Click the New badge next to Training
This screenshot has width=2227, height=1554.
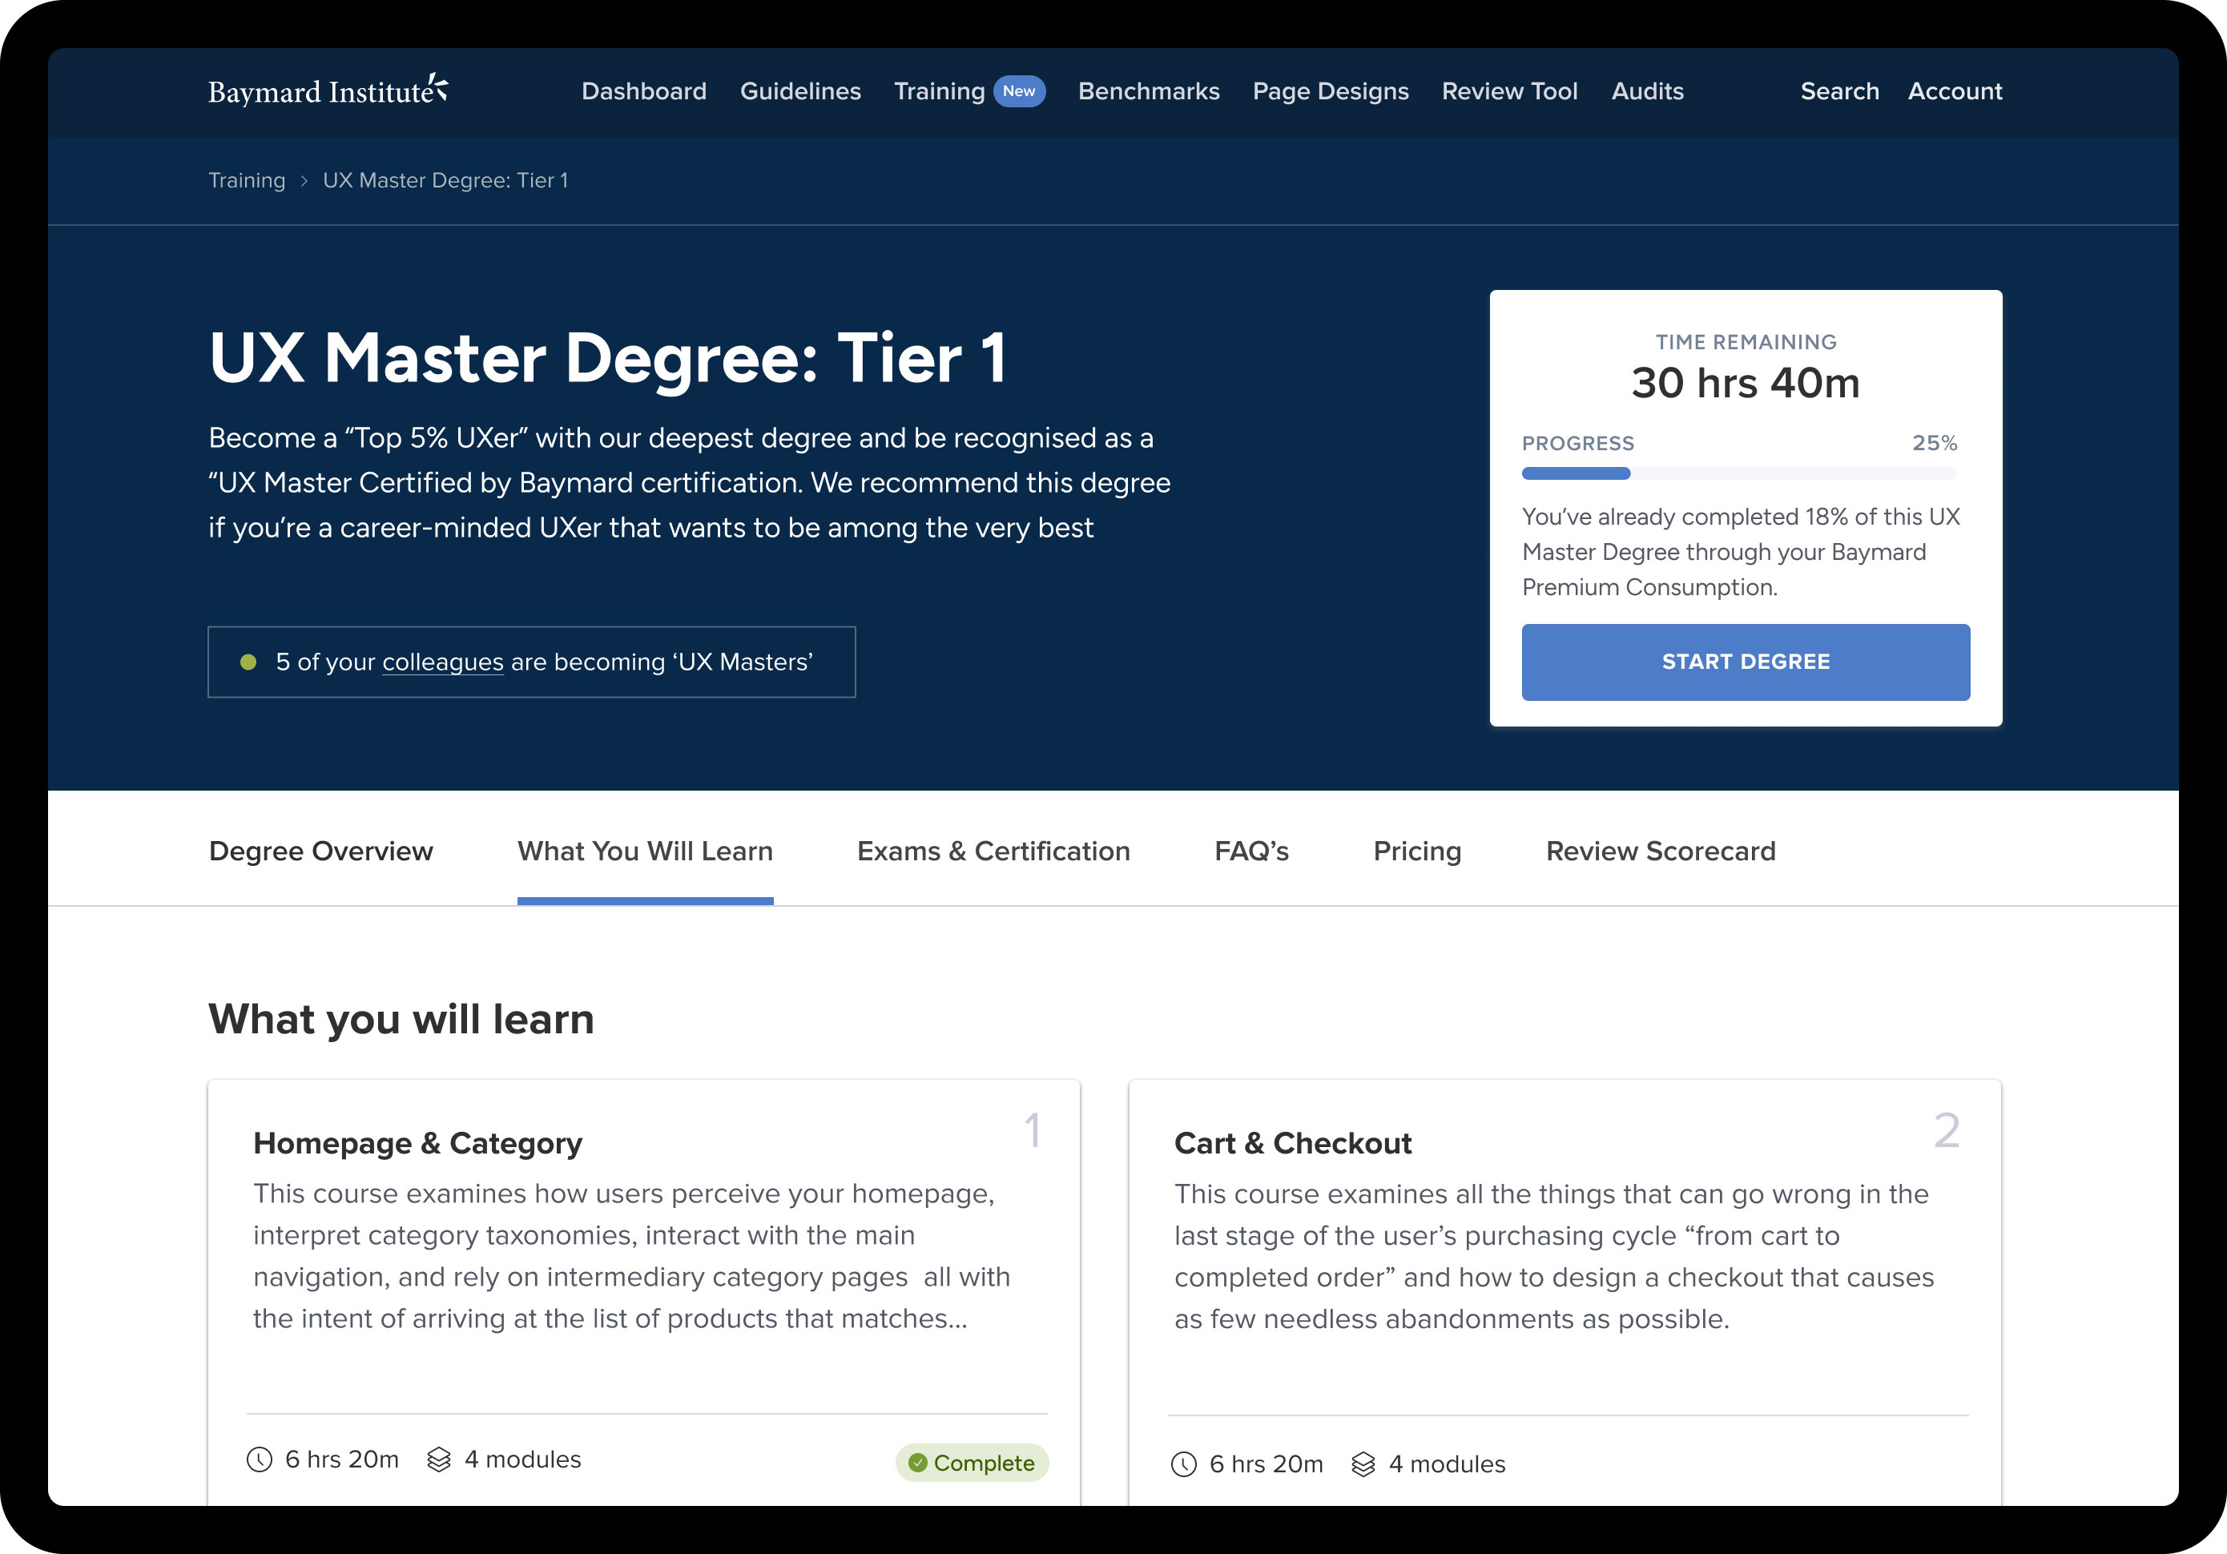[x=1018, y=91]
